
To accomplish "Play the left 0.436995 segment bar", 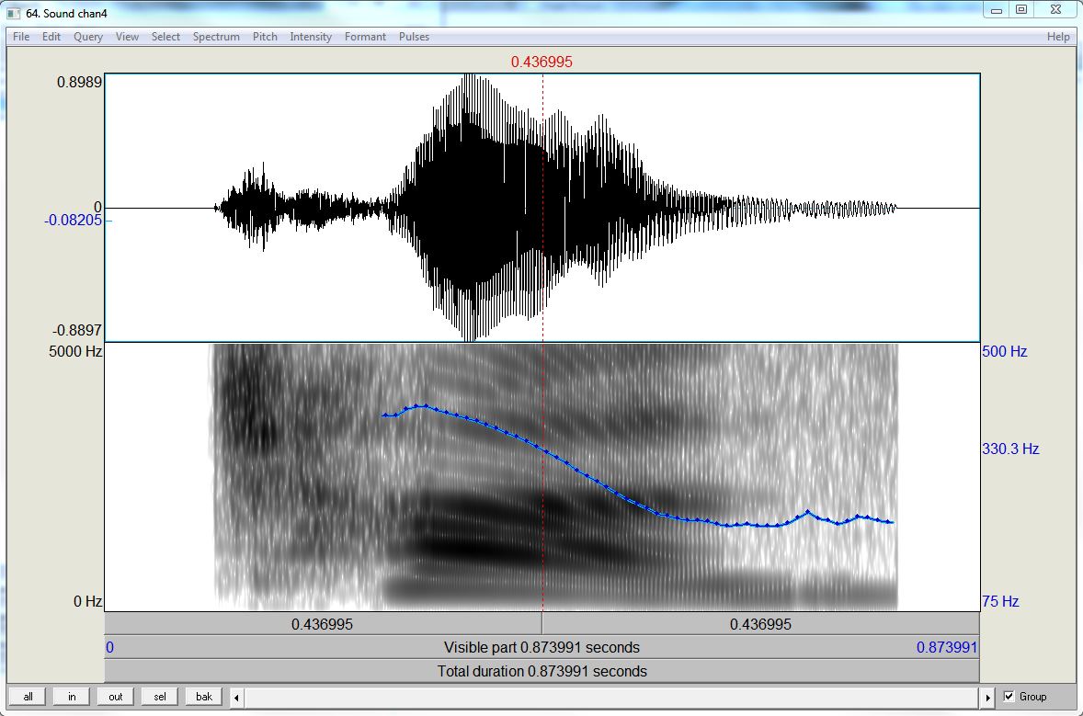I will point(323,624).
